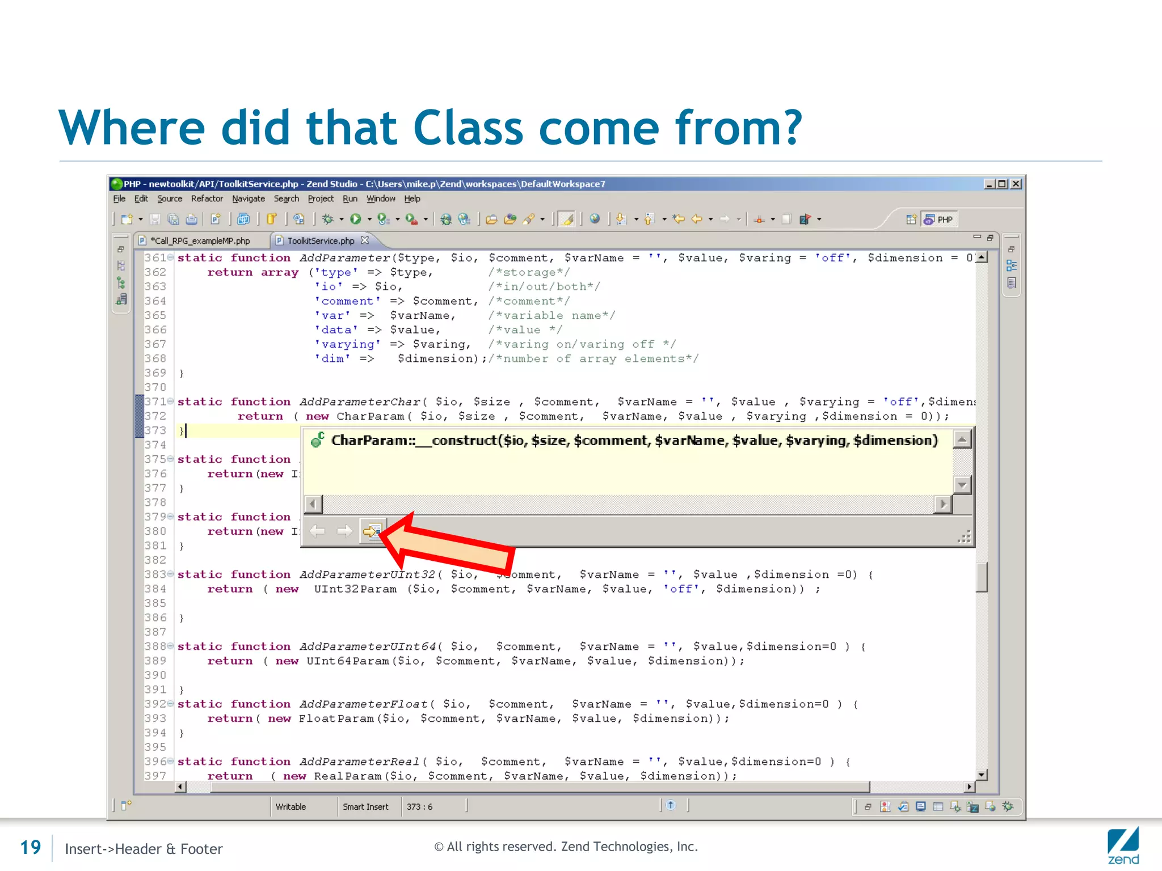Click the popup horizontal scrollbar right arrow
This screenshot has height=871, width=1162.
coord(943,504)
